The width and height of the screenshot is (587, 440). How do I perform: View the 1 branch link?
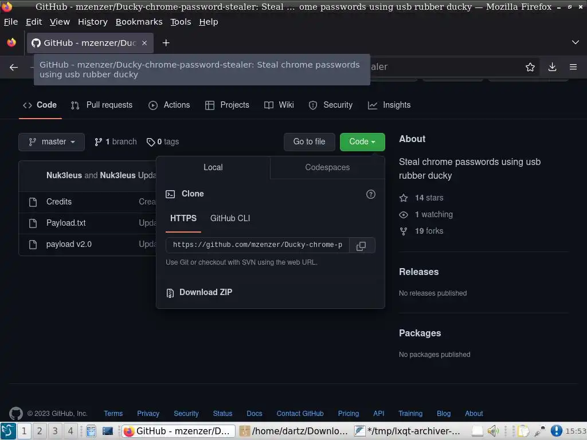pos(116,142)
